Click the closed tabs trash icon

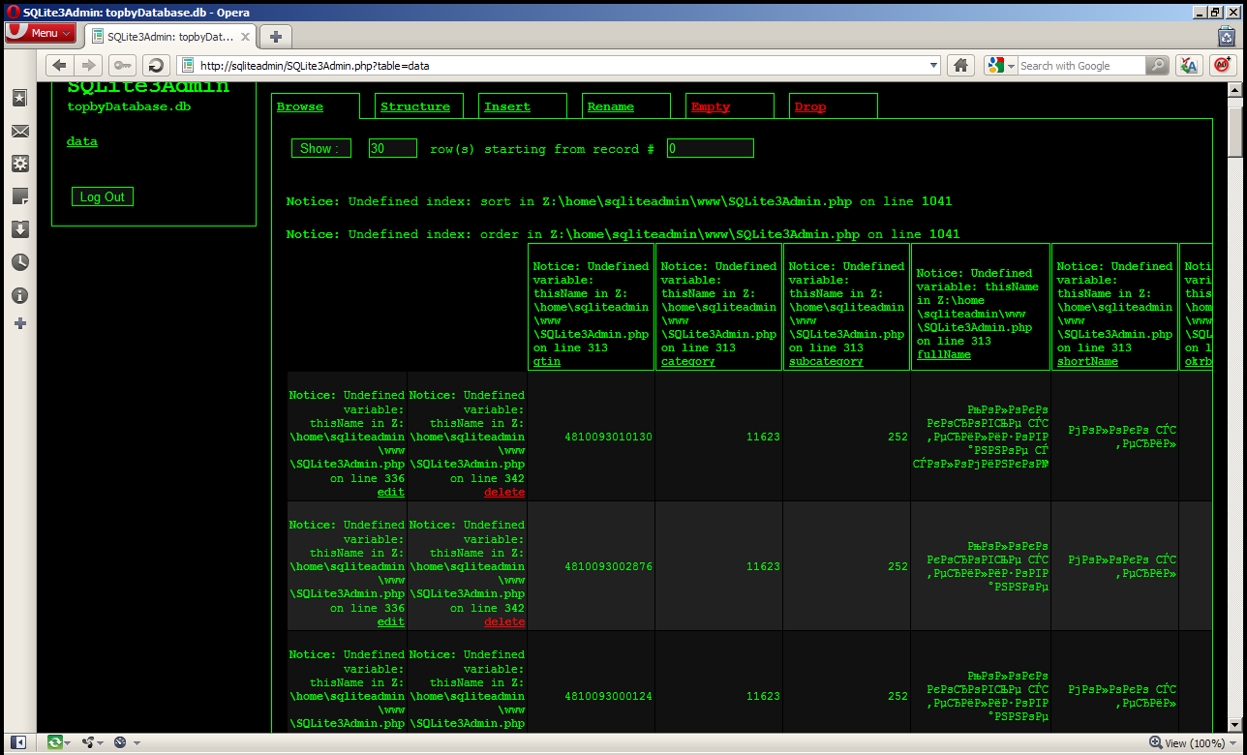tap(1226, 36)
